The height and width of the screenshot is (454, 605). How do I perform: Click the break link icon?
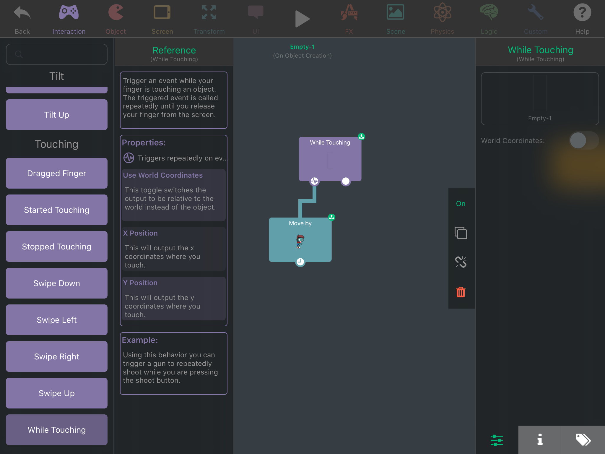[x=461, y=262]
